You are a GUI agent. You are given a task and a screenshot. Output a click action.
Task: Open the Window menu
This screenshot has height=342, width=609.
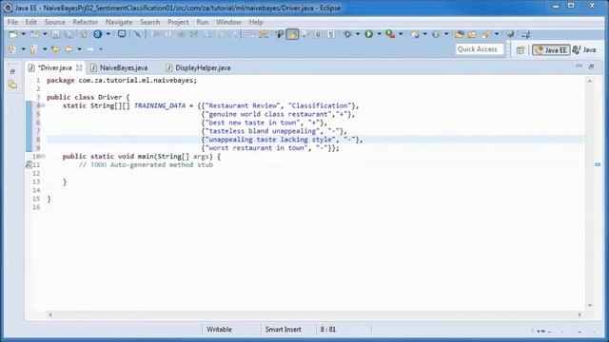[x=228, y=22]
